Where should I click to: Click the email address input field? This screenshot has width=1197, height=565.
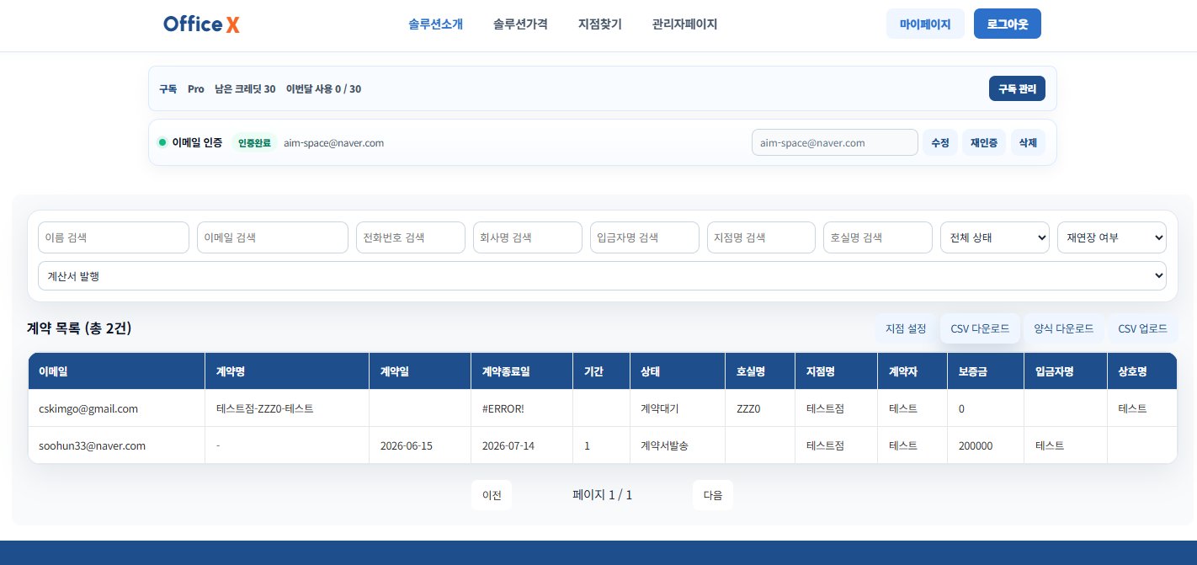coord(834,142)
